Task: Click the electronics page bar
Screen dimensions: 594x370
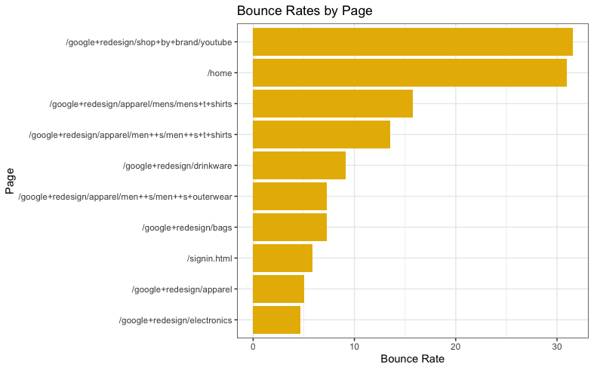Action: (276, 320)
